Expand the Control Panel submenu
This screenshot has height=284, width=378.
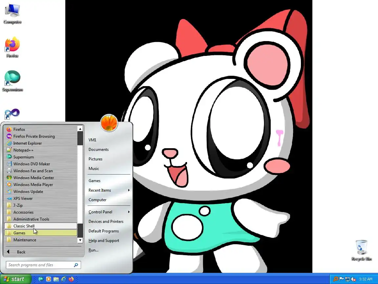pos(109,212)
